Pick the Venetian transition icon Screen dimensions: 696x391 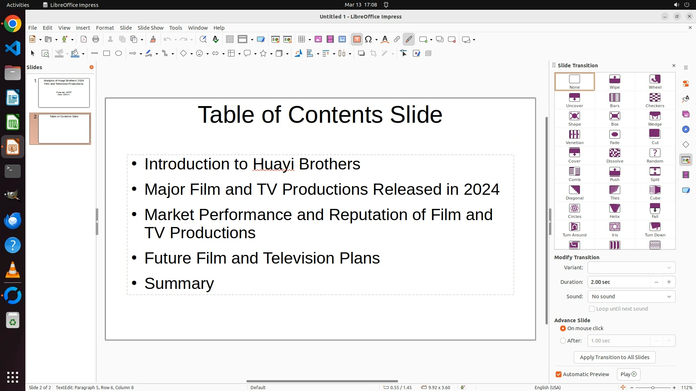(x=574, y=137)
